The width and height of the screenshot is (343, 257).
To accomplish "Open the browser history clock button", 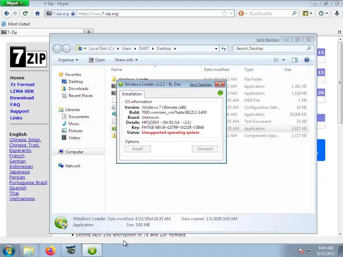I will (323, 13).
